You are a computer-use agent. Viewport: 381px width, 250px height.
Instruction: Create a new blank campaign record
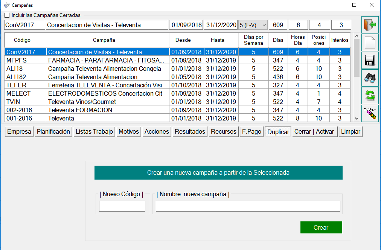(370, 43)
